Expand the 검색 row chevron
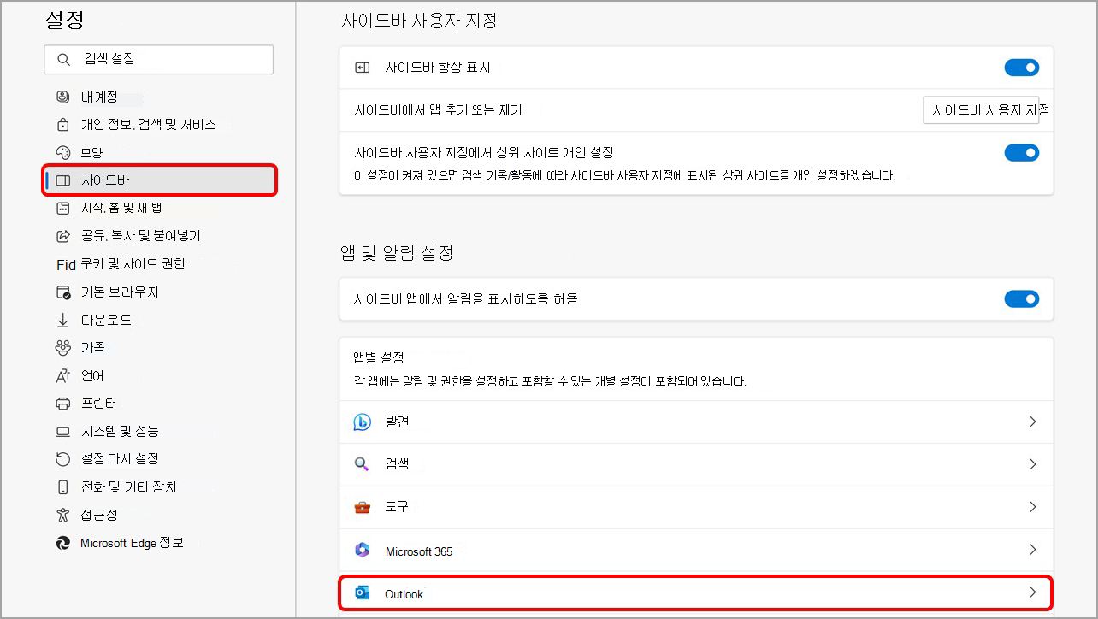The height and width of the screenshot is (619, 1098). click(1033, 464)
